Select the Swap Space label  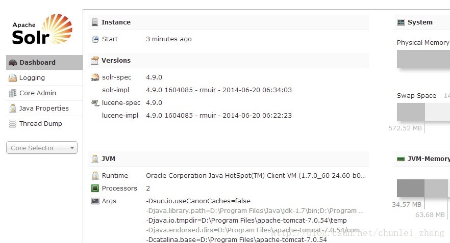click(416, 96)
